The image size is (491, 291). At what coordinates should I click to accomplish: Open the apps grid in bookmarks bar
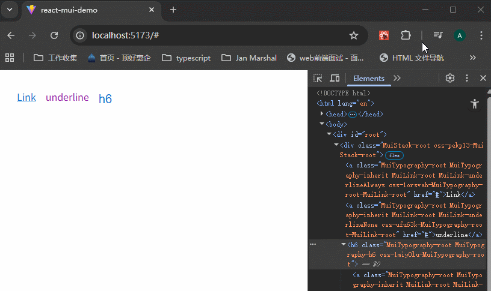tap(10, 58)
